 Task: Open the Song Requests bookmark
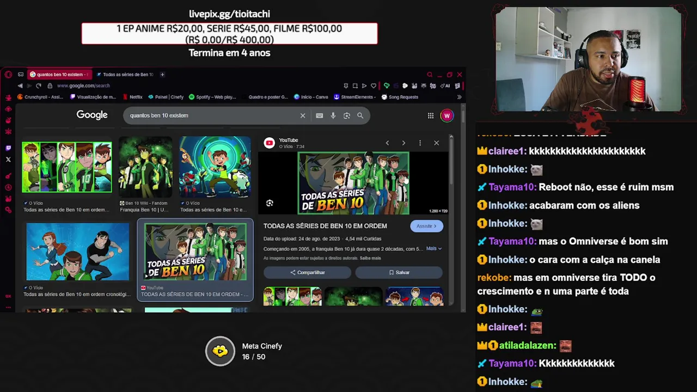(x=400, y=97)
